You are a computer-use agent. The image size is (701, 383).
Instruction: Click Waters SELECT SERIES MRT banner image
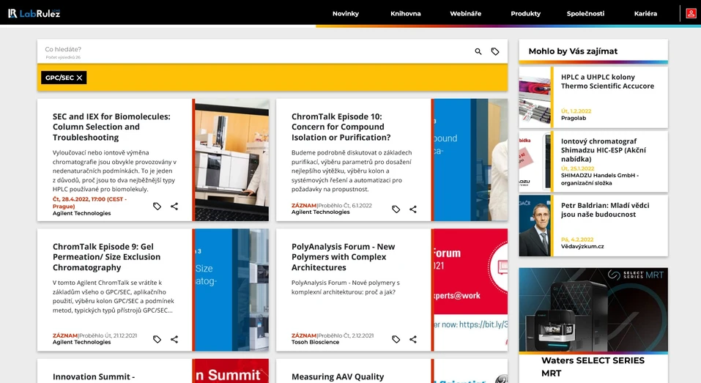point(593,309)
